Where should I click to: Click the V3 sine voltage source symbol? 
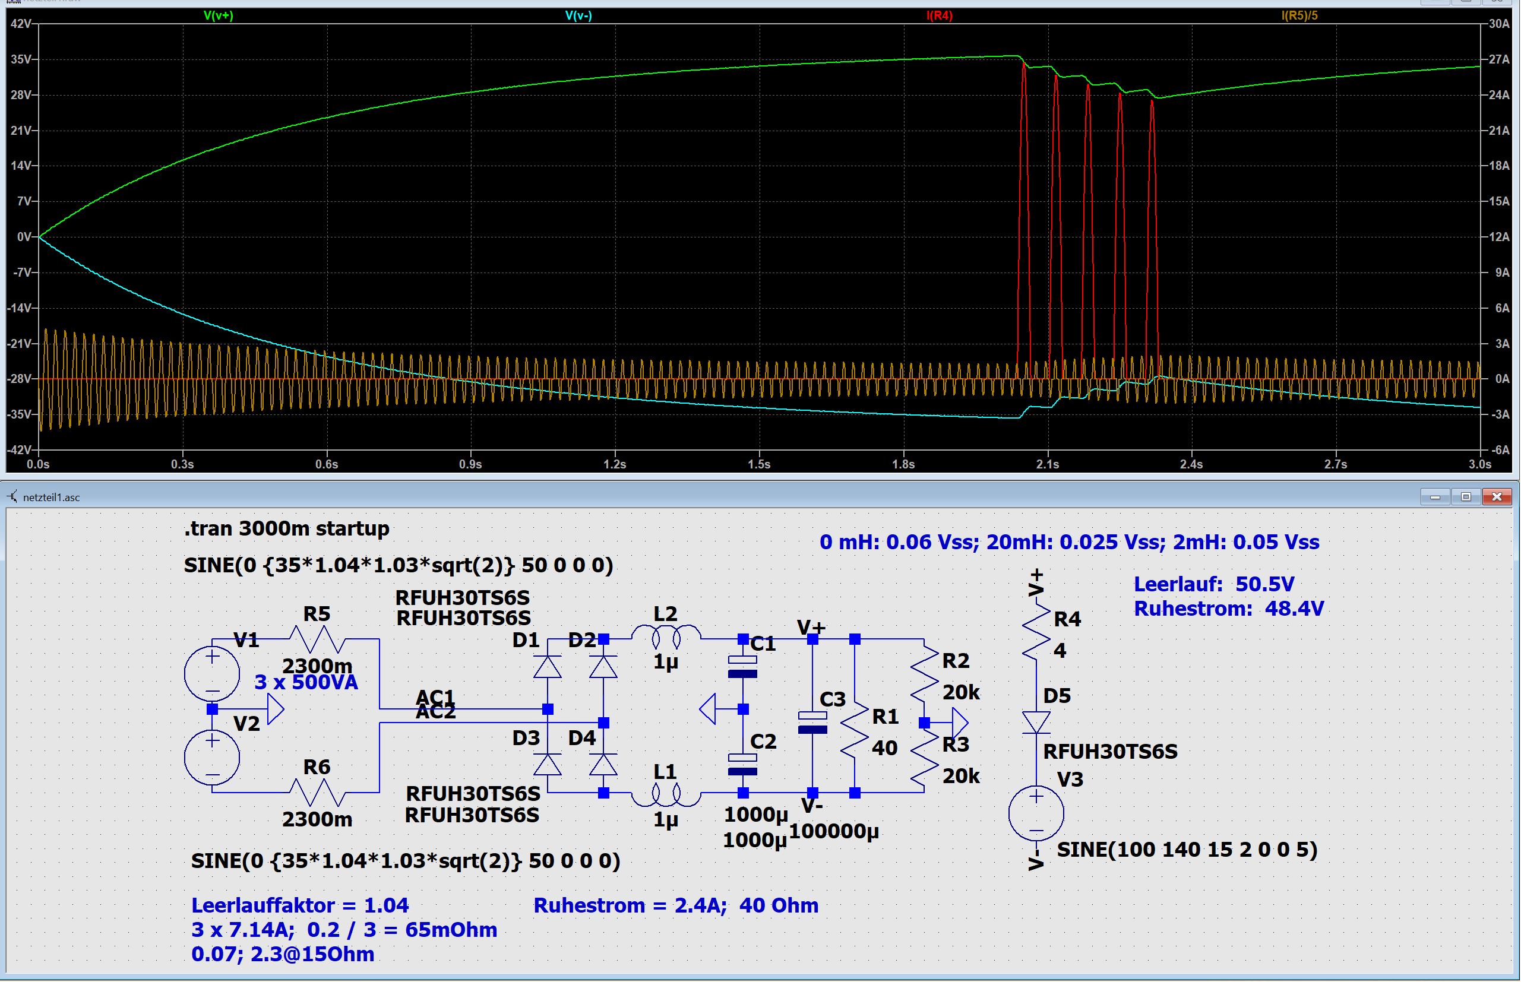1036,813
